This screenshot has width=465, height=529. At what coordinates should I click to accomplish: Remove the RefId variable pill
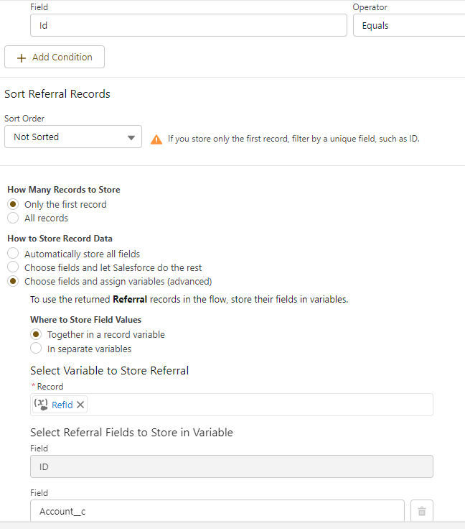point(80,405)
